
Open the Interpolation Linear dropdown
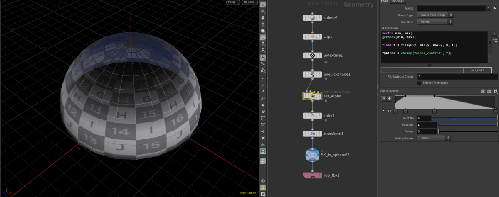(434, 138)
